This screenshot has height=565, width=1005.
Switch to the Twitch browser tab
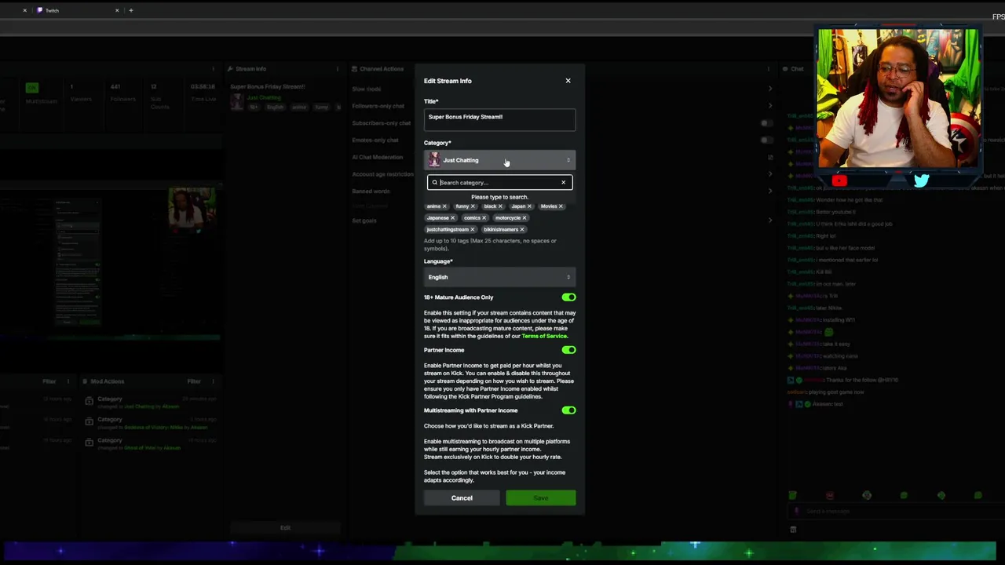(x=75, y=10)
